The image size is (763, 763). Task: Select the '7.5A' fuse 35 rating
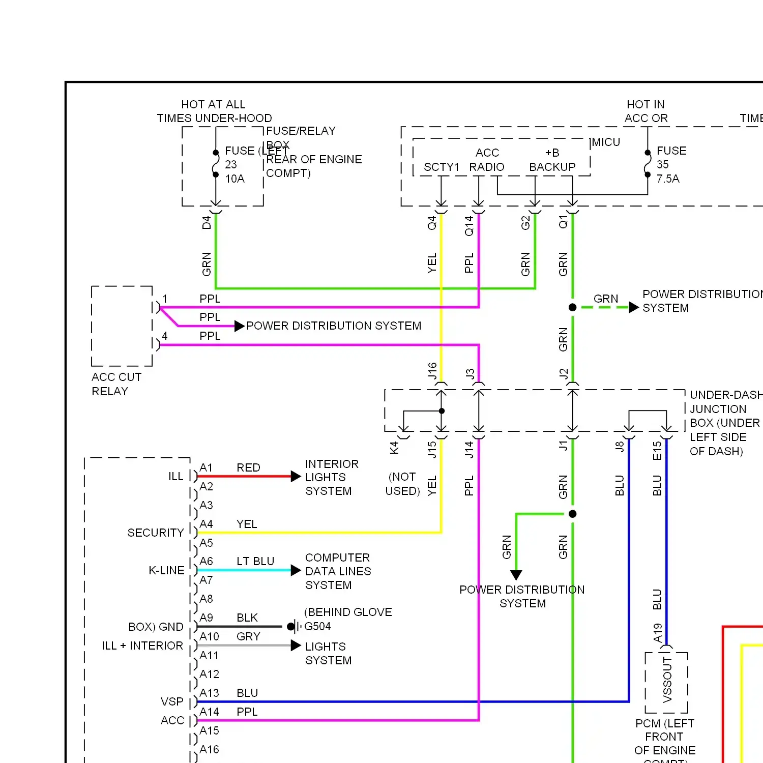[667, 179]
